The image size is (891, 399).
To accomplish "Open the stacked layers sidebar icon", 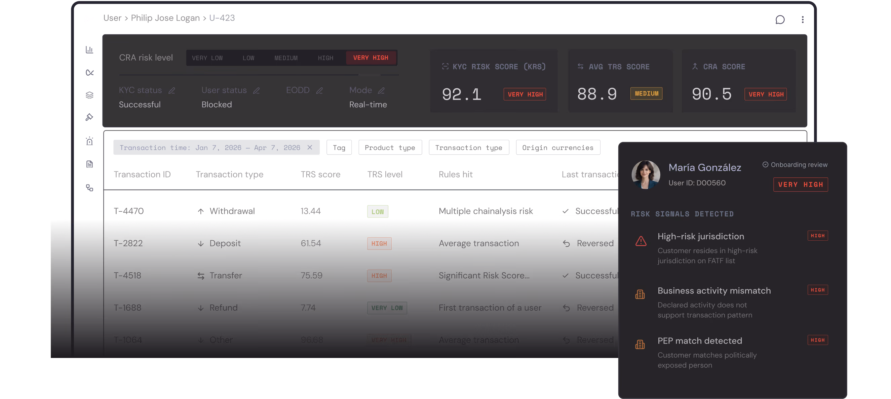I will coord(89,95).
